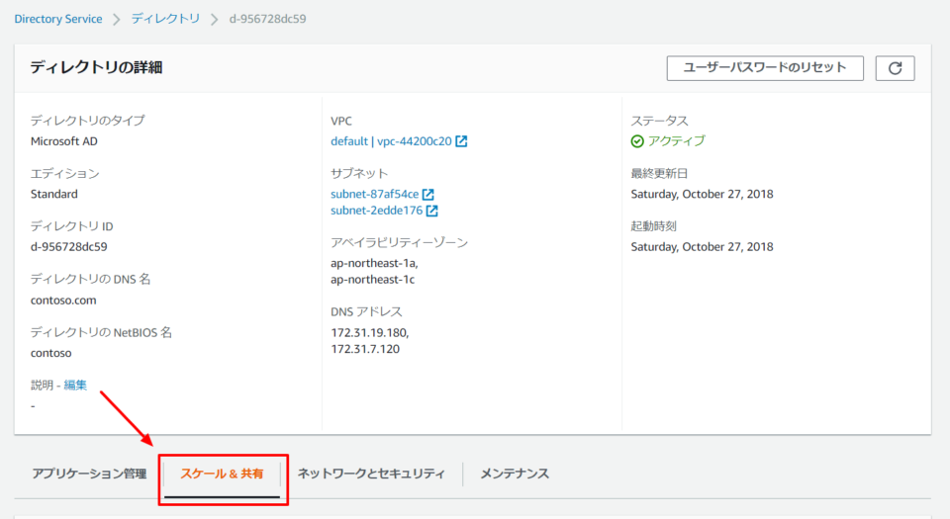Open the subnet-87af54ce link

374,194
